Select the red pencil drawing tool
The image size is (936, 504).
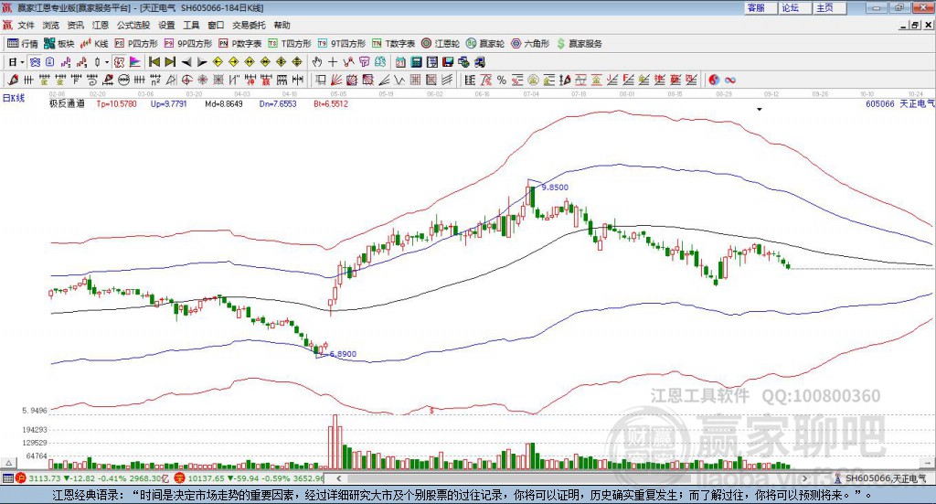[13, 80]
